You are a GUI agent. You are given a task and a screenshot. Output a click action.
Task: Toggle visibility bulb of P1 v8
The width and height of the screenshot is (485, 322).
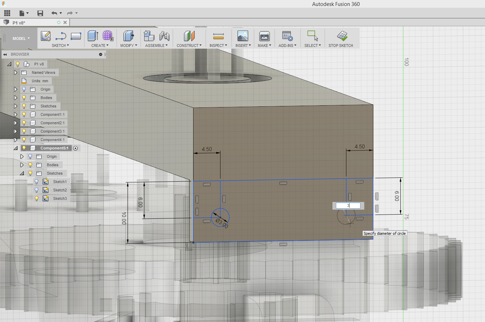17,64
